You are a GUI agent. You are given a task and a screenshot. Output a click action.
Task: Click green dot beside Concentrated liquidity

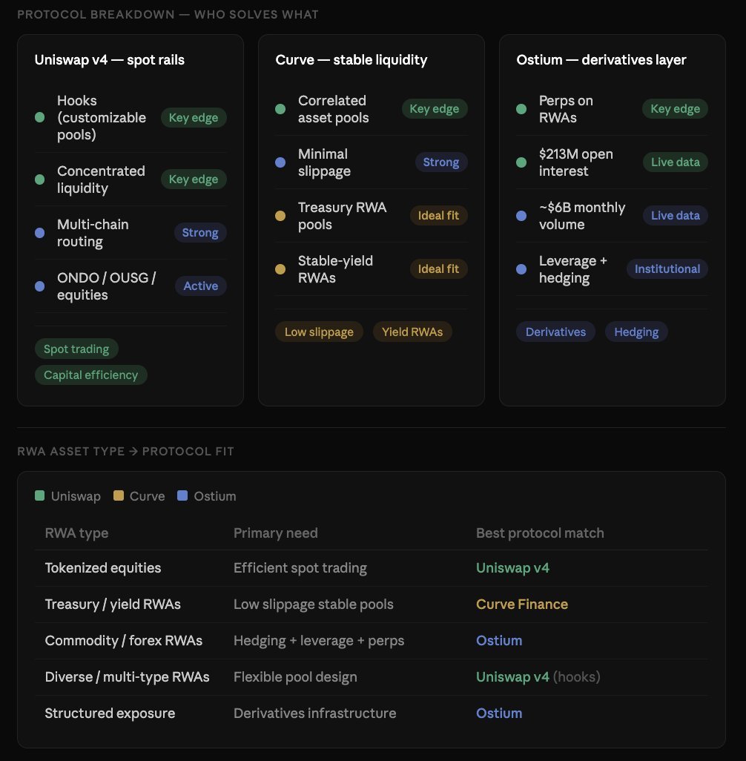pyautogui.click(x=40, y=179)
